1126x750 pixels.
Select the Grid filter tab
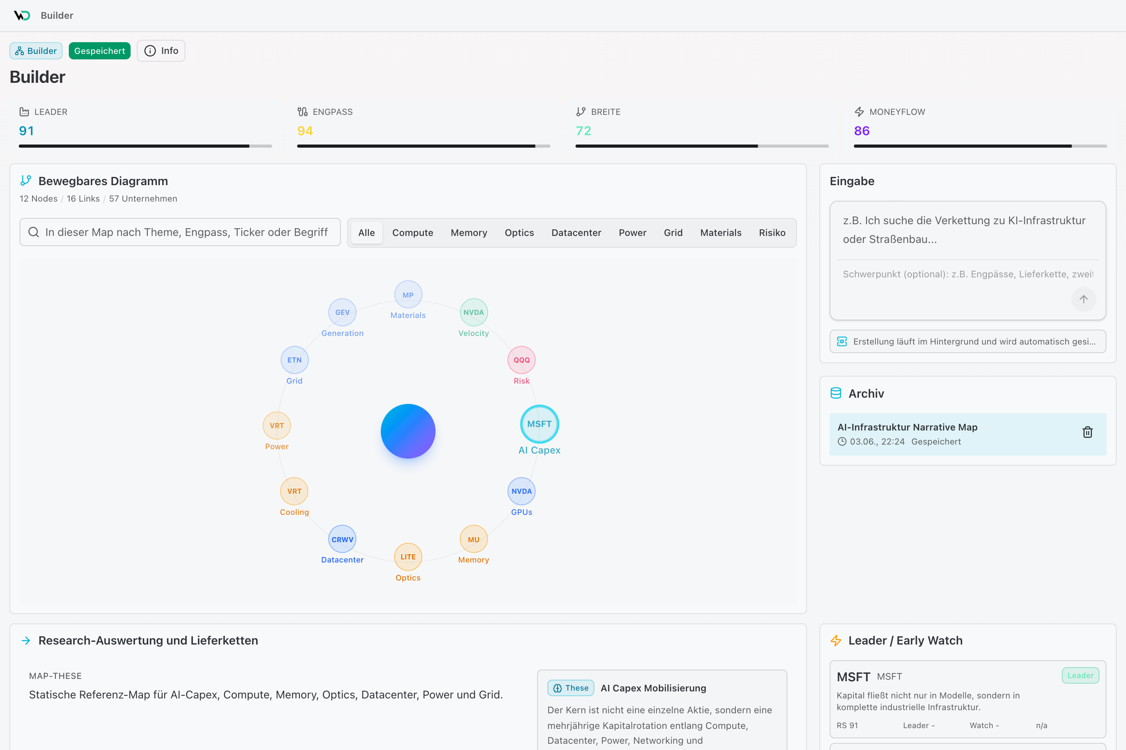point(673,232)
